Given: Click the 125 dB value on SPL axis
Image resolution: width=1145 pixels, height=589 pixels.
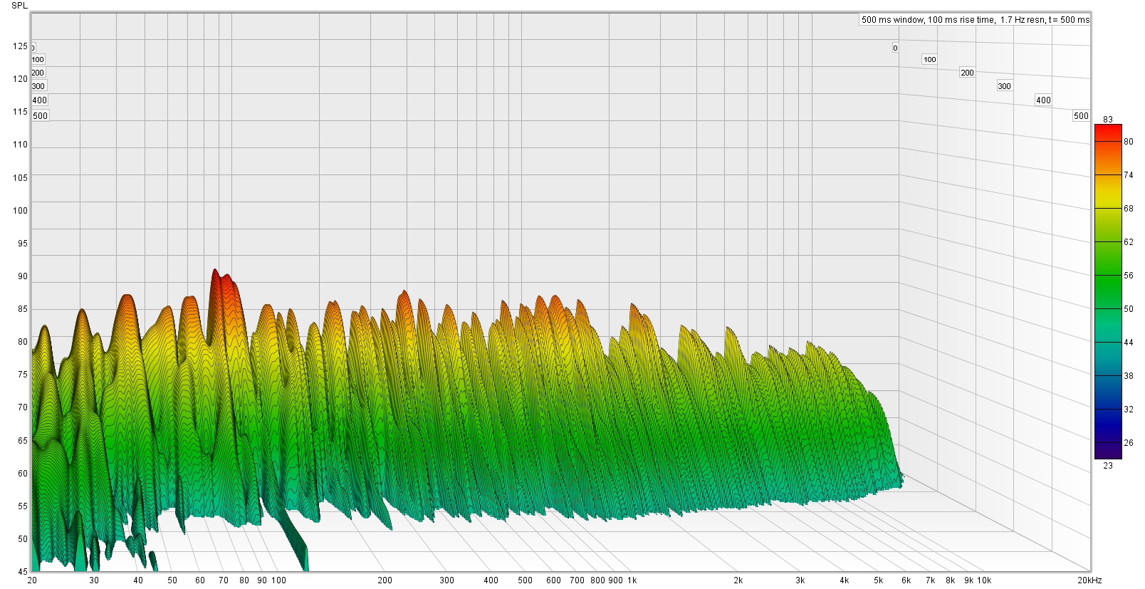Looking at the screenshot, I should point(20,46).
